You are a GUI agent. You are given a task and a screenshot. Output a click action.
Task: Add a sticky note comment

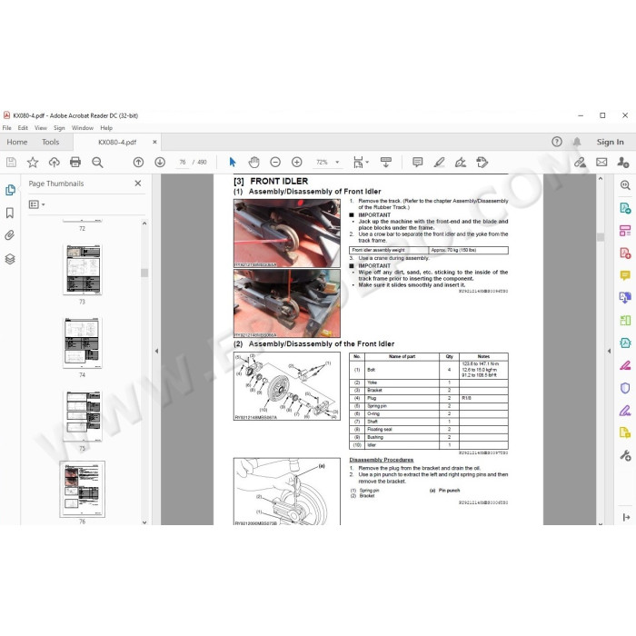pyautogui.click(x=417, y=163)
